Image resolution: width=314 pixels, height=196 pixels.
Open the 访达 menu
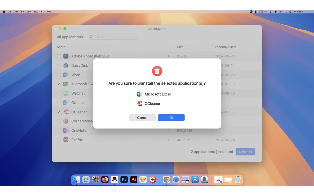[x=9, y=12]
